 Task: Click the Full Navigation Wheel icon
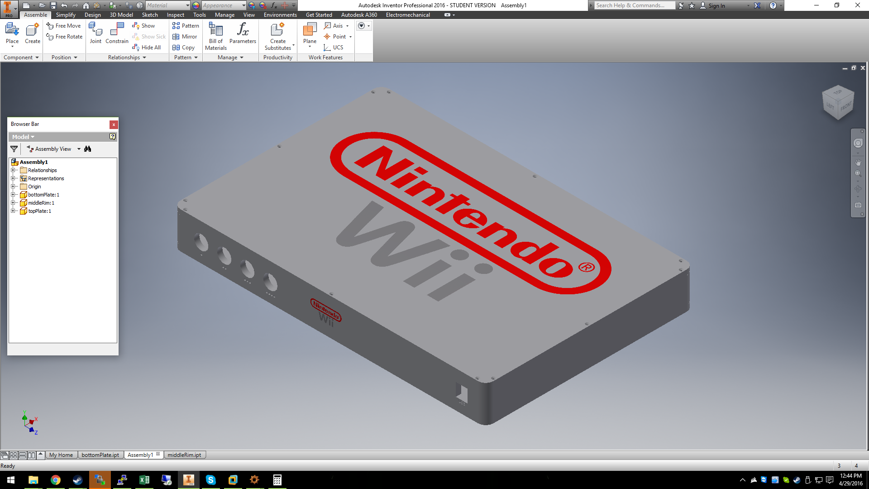(x=858, y=144)
